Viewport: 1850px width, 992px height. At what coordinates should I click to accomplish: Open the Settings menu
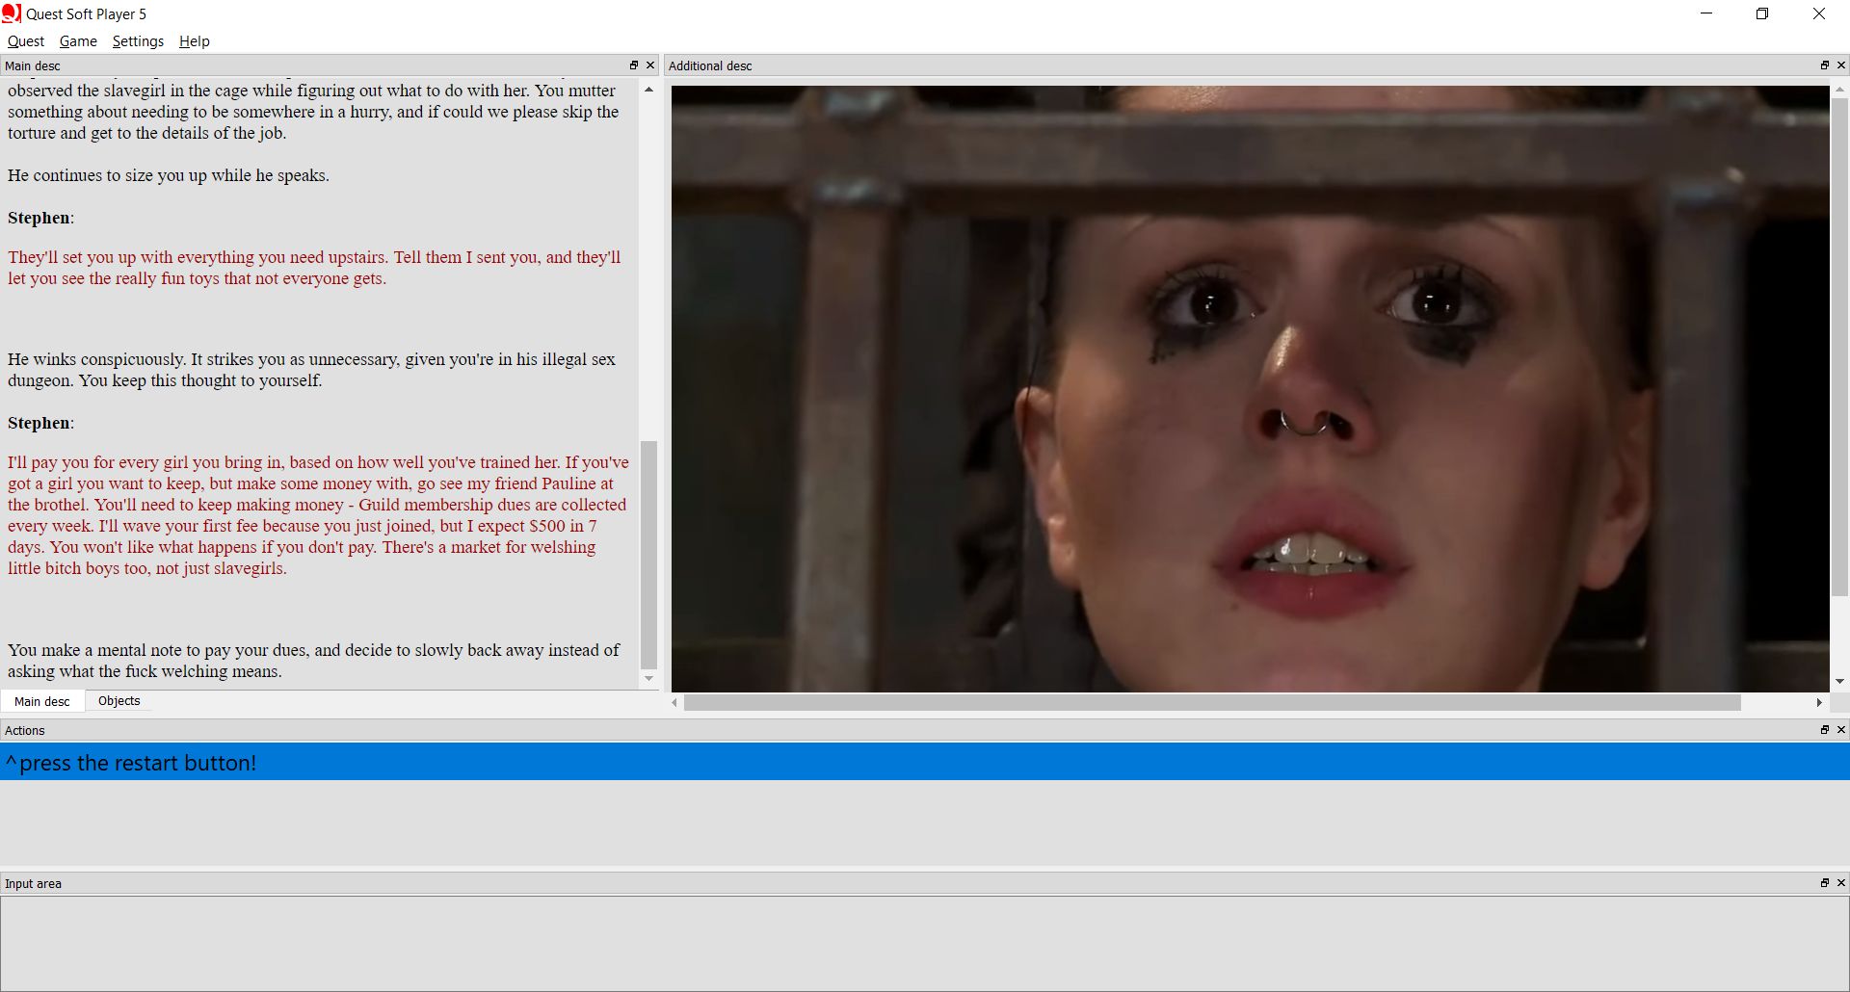pyautogui.click(x=137, y=41)
